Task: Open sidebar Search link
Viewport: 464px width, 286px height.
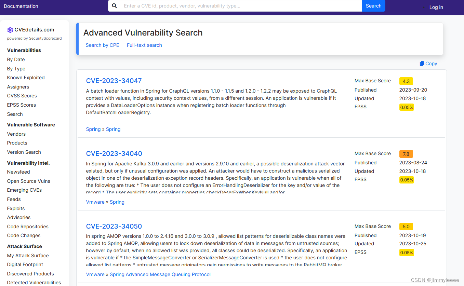Action: (15, 114)
